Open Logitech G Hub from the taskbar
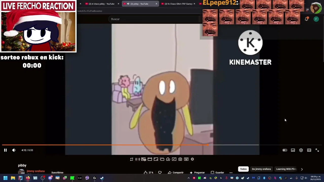Image resolution: width=324 pixels, height=182 pixels. click(95, 178)
